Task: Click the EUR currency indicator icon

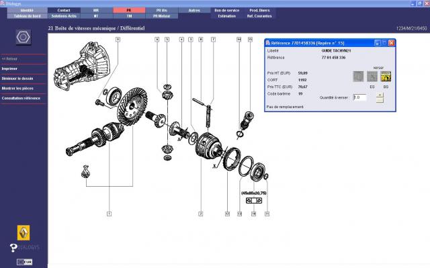Action: (x=24, y=262)
